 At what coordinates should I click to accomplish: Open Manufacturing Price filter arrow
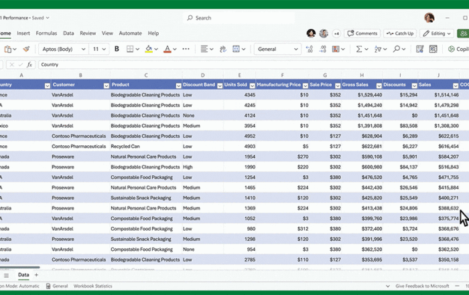tap(306, 86)
